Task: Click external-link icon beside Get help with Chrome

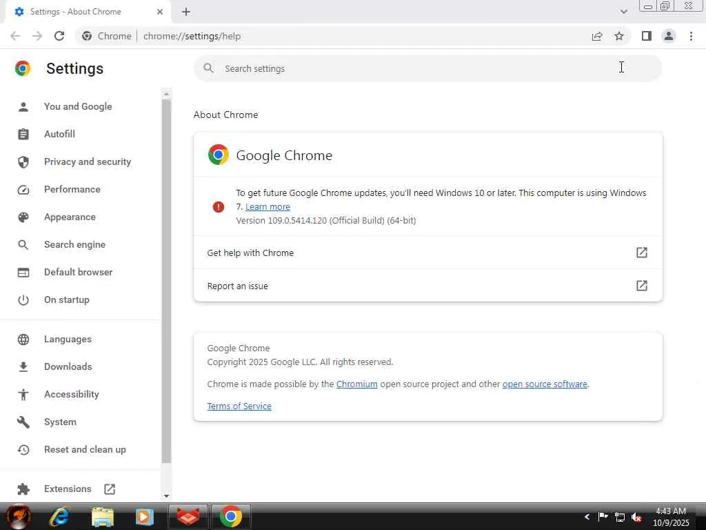Action: coord(642,253)
